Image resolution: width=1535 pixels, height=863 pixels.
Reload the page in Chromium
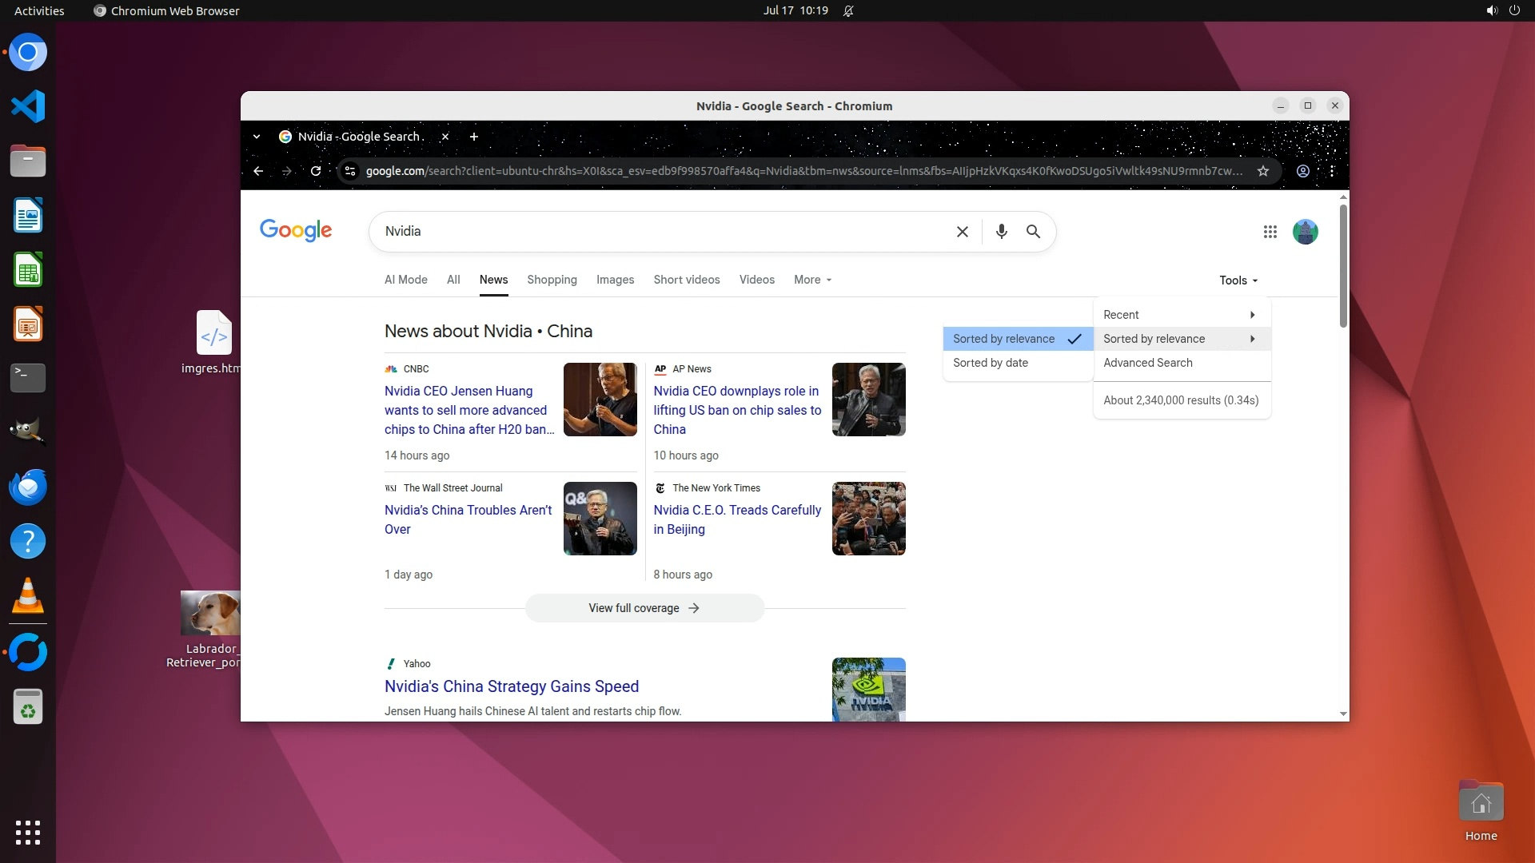click(316, 171)
